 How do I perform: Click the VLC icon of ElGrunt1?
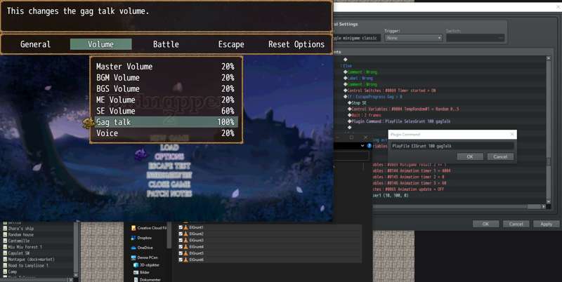[185, 227]
